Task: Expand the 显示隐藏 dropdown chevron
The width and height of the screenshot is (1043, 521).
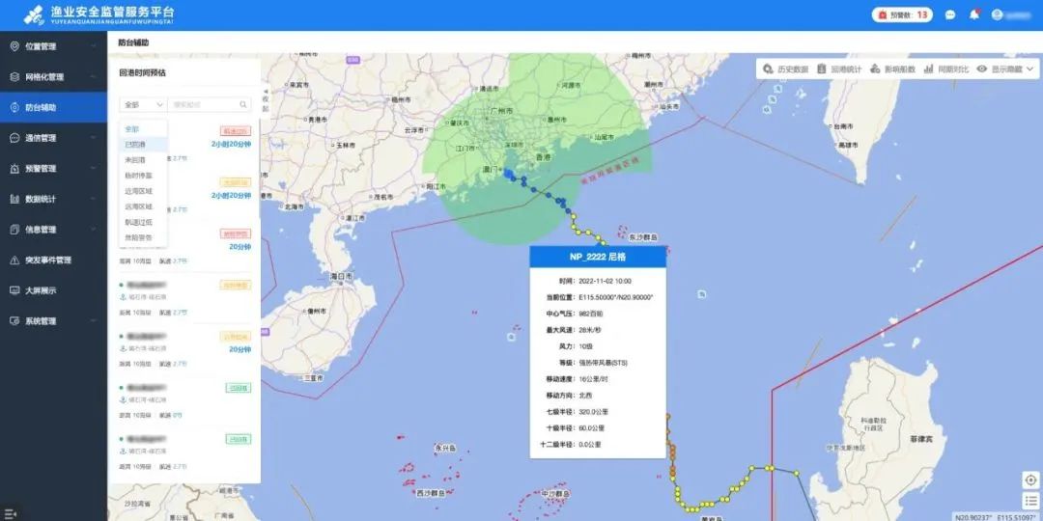Action: 1030,69
